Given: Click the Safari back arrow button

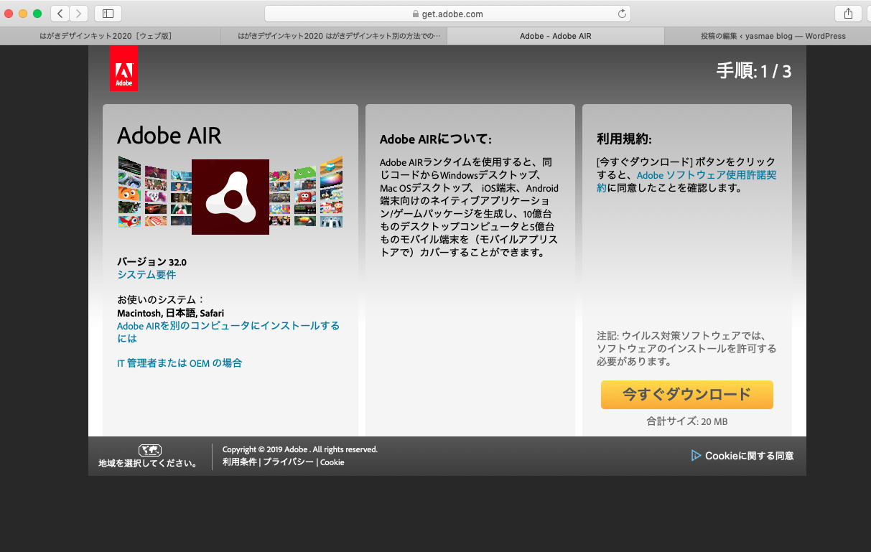Looking at the screenshot, I should tap(60, 13).
